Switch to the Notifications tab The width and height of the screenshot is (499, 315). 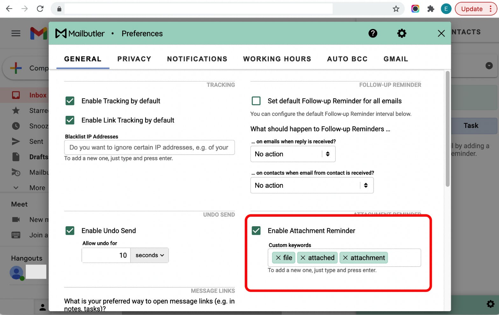(x=197, y=59)
